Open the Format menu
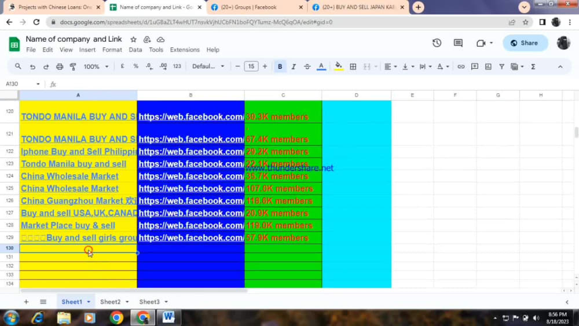The height and width of the screenshot is (326, 579). (x=112, y=50)
